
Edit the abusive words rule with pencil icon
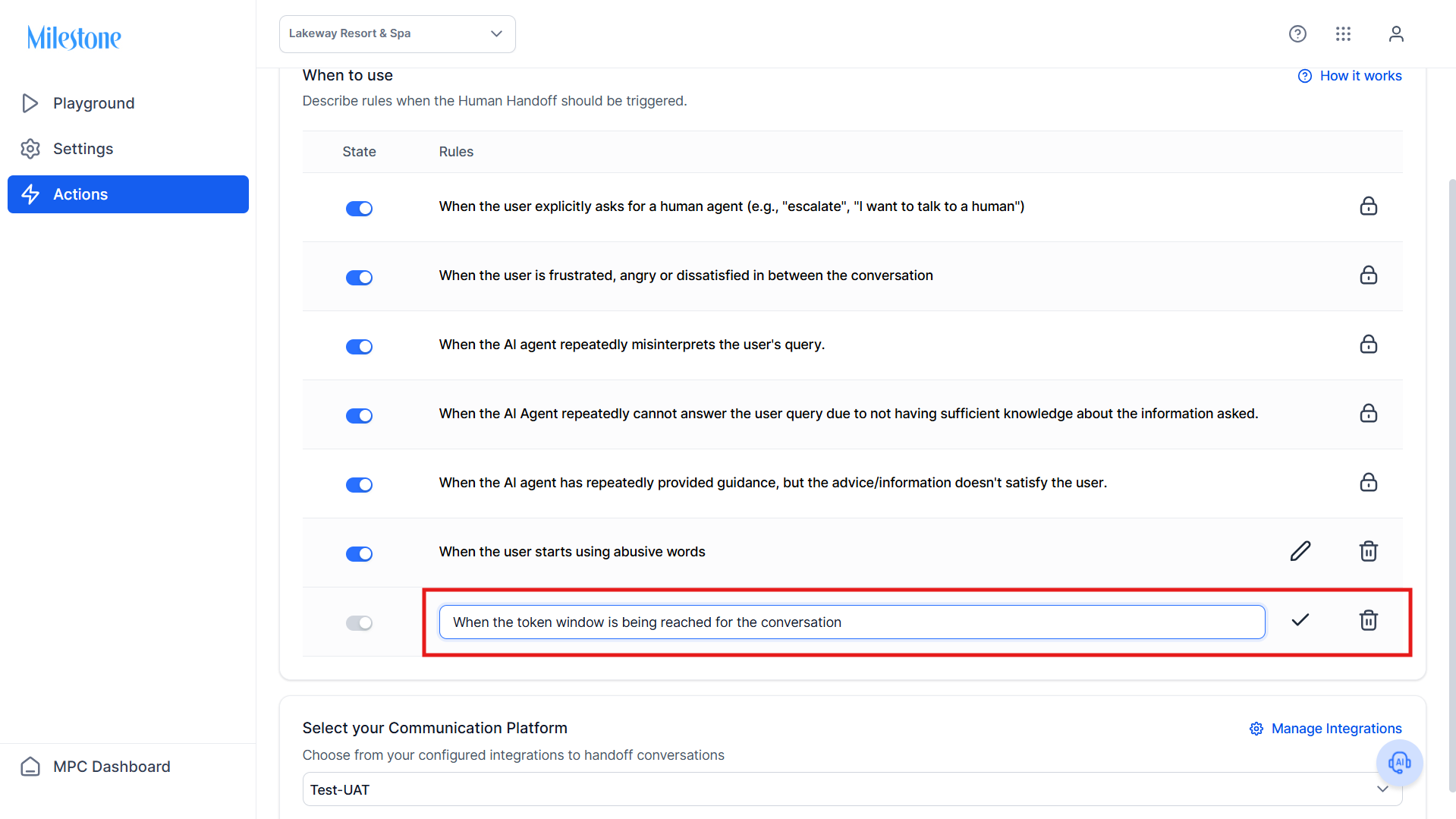[x=1300, y=551]
